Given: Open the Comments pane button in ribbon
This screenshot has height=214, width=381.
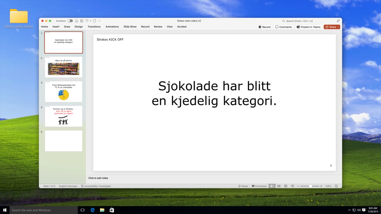Looking at the screenshot, I should 284,27.
